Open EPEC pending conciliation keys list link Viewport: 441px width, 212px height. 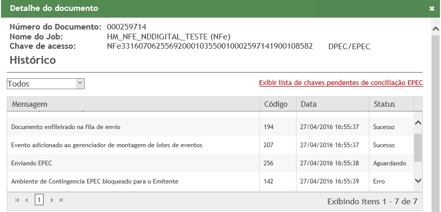[x=341, y=83]
